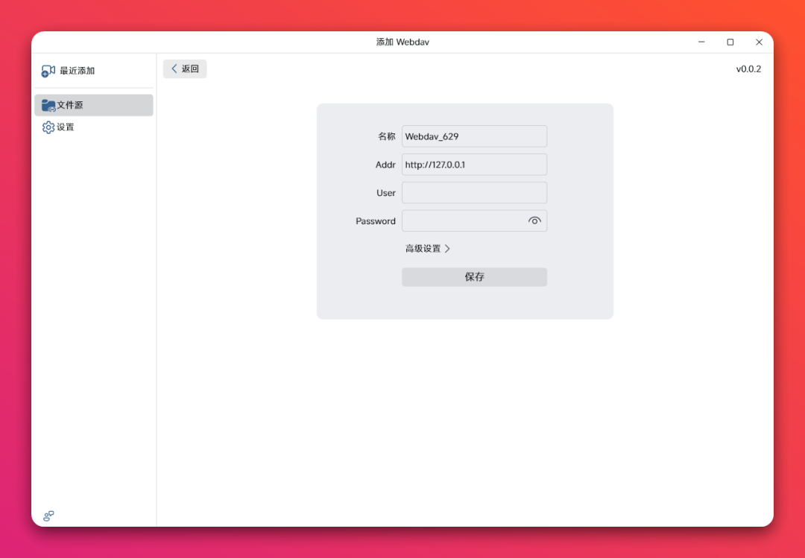Viewport: 805px width, 558px height.
Task: Click the settings gear icon in sidebar
Action: (48, 127)
